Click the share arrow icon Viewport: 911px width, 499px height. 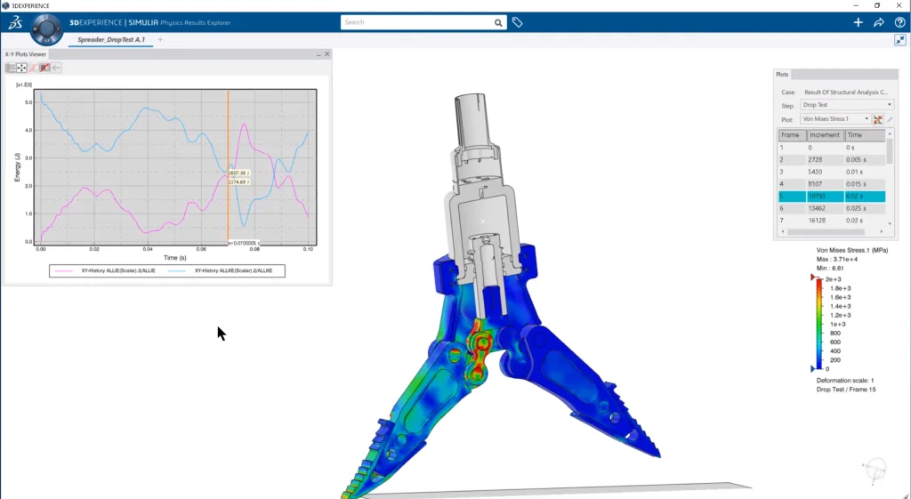pyautogui.click(x=879, y=22)
